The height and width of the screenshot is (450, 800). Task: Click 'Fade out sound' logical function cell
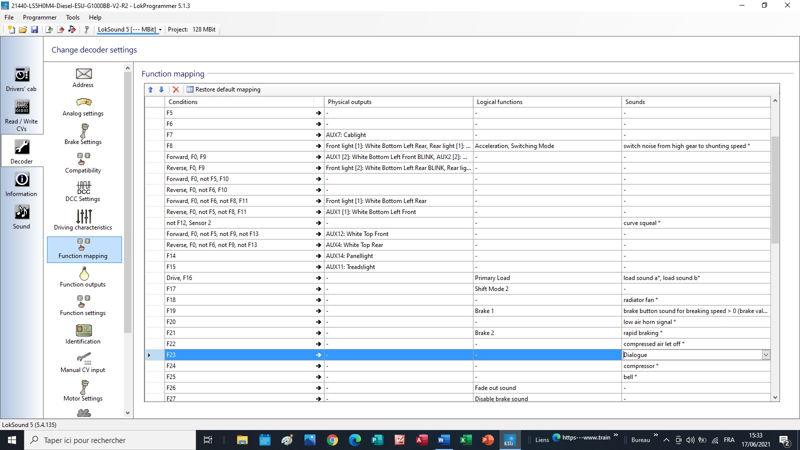pos(547,388)
